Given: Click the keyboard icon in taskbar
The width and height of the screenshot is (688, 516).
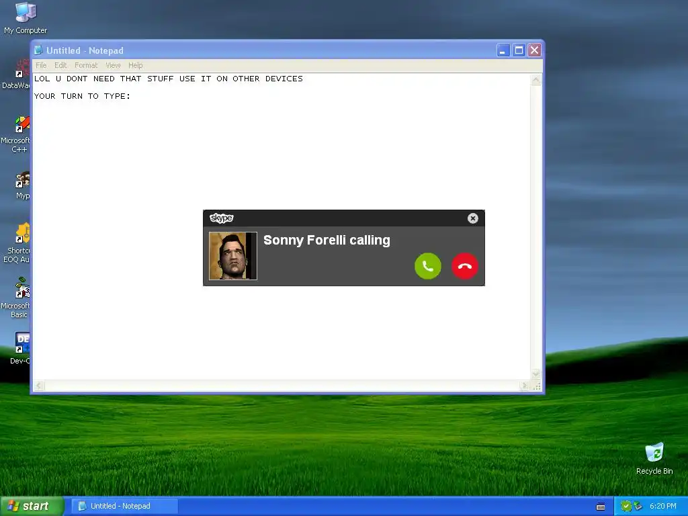Looking at the screenshot, I should pos(601,507).
